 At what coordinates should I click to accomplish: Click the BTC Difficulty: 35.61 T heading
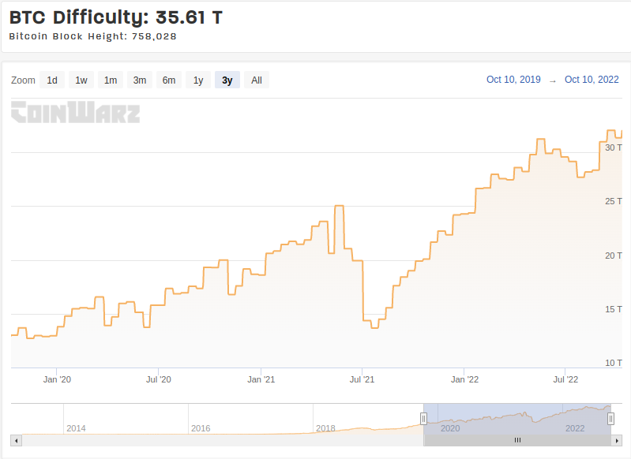(116, 17)
